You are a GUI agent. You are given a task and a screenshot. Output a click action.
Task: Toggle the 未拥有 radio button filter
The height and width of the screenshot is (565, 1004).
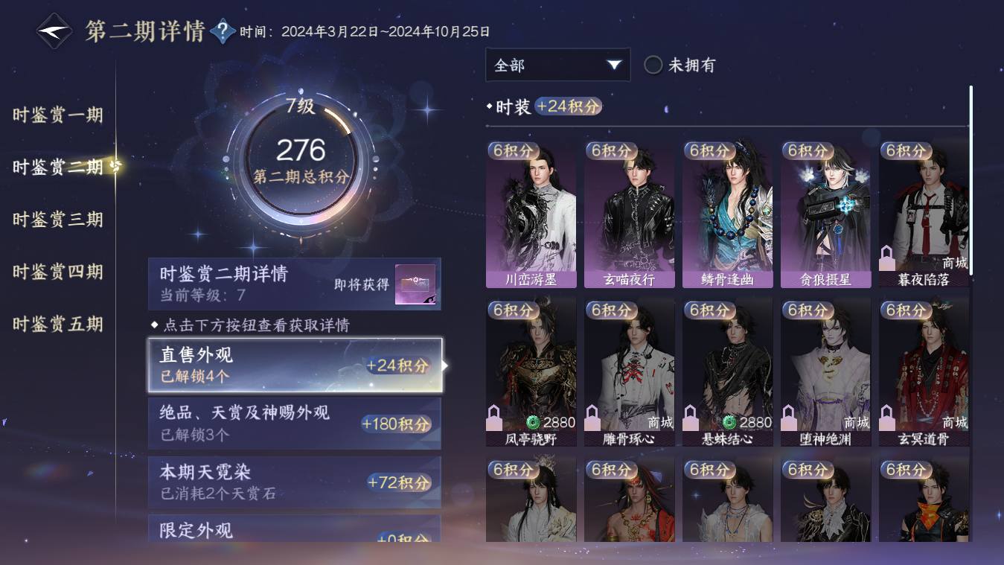pyautogui.click(x=653, y=66)
